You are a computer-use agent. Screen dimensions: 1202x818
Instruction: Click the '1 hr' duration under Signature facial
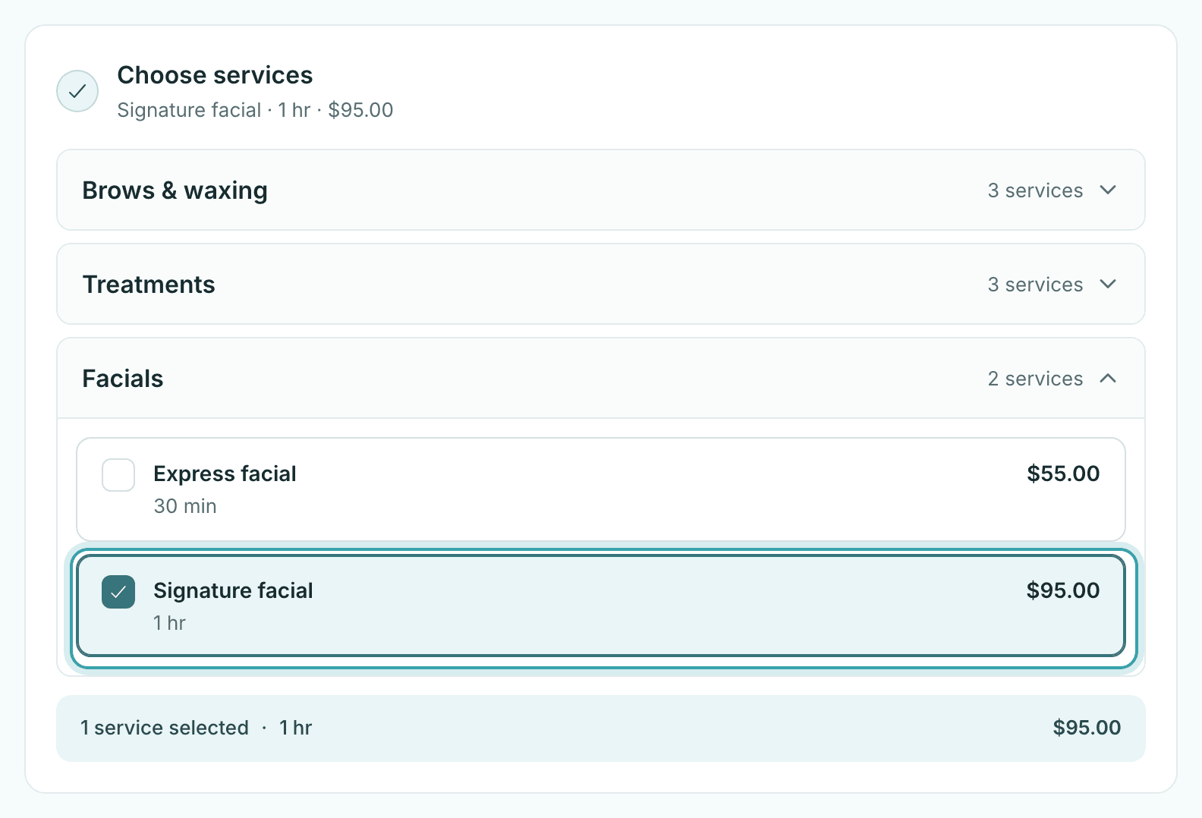[x=169, y=623]
